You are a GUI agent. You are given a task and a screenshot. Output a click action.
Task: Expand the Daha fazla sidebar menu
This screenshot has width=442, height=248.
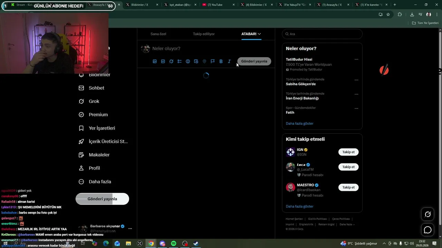coord(95,182)
